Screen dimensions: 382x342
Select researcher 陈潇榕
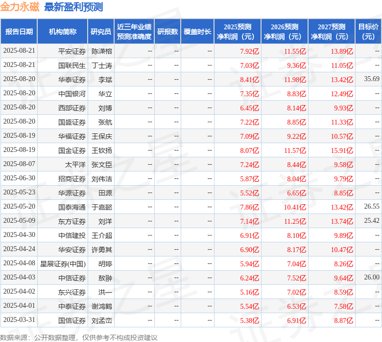tap(102, 51)
